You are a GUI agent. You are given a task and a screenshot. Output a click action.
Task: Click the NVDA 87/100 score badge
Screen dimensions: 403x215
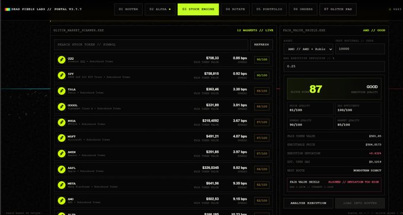pyautogui.click(x=262, y=122)
